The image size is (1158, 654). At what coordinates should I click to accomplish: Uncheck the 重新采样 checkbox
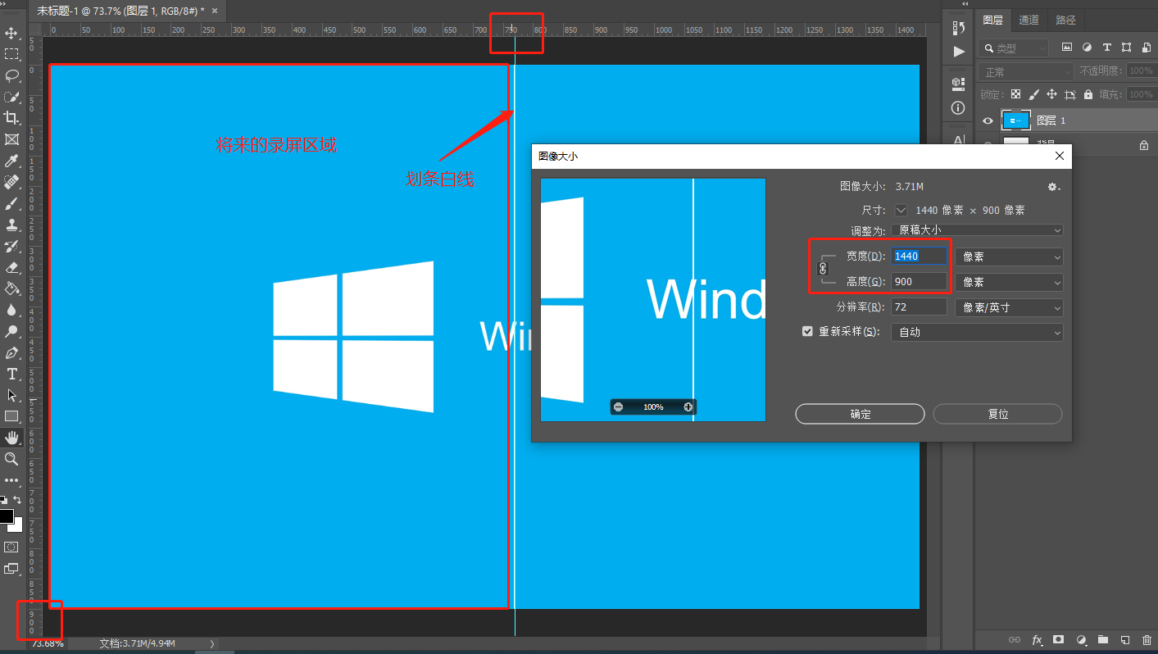807,332
